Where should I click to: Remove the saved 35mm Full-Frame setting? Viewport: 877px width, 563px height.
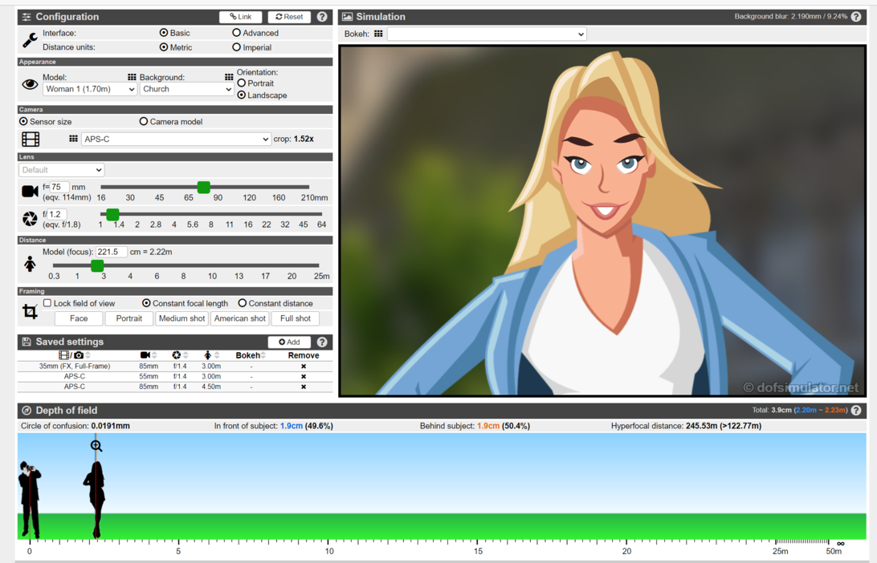[x=304, y=367]
